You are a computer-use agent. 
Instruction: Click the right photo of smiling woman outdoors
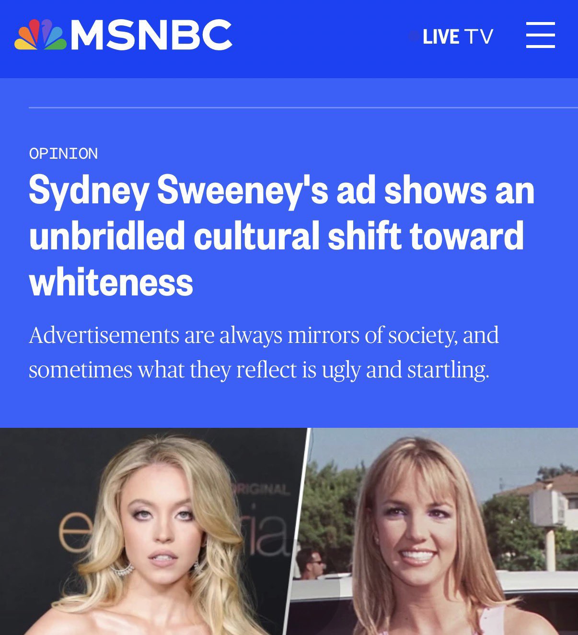pyautogui.click(x=434, y=531)
